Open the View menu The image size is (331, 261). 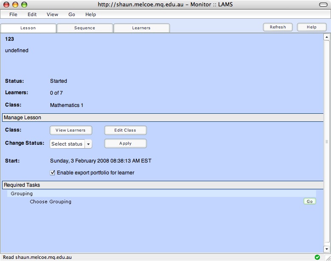coord(52,14)
